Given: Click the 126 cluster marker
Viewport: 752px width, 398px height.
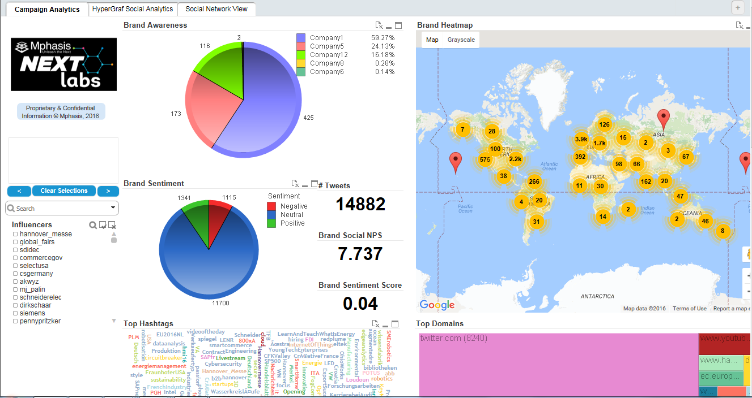Looking at the screenshot, I should tap(604, 124).
